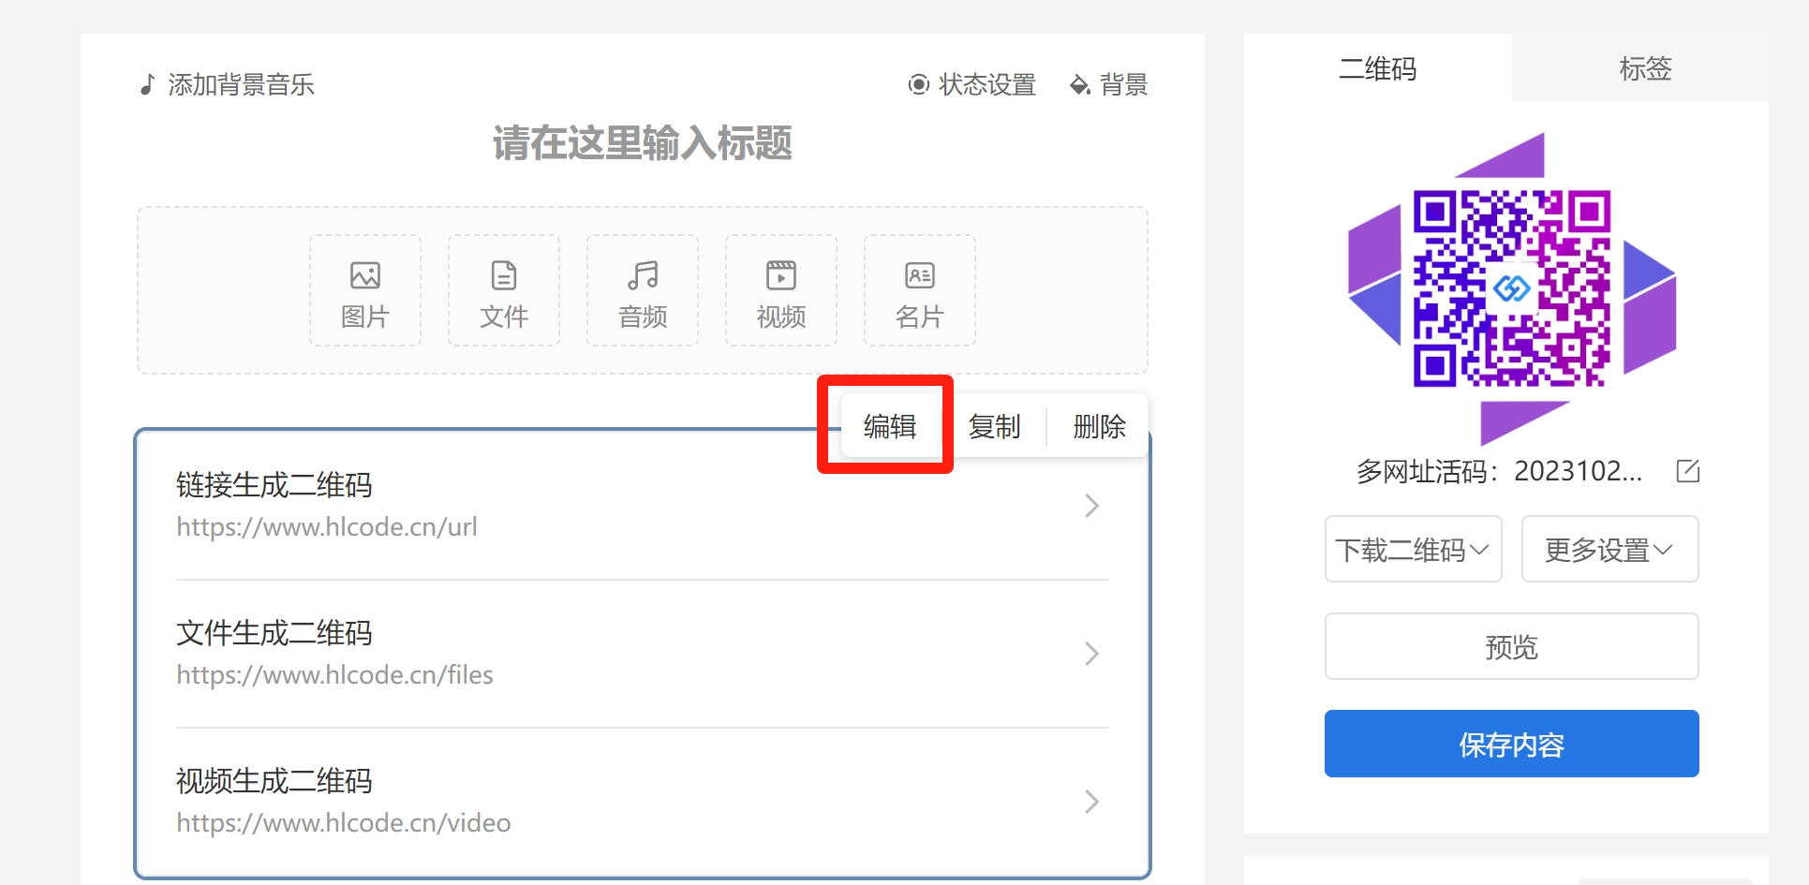Viewport: 1809px width, 885px height.
Task: Expand the chevron on 文件生成二维码 row
Action: 1091,654
